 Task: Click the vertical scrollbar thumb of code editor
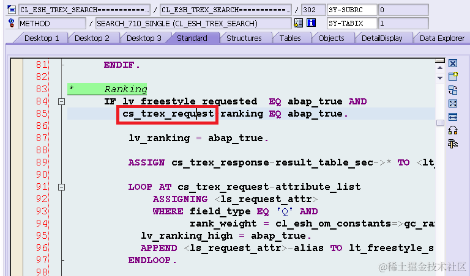click(440, 123)
